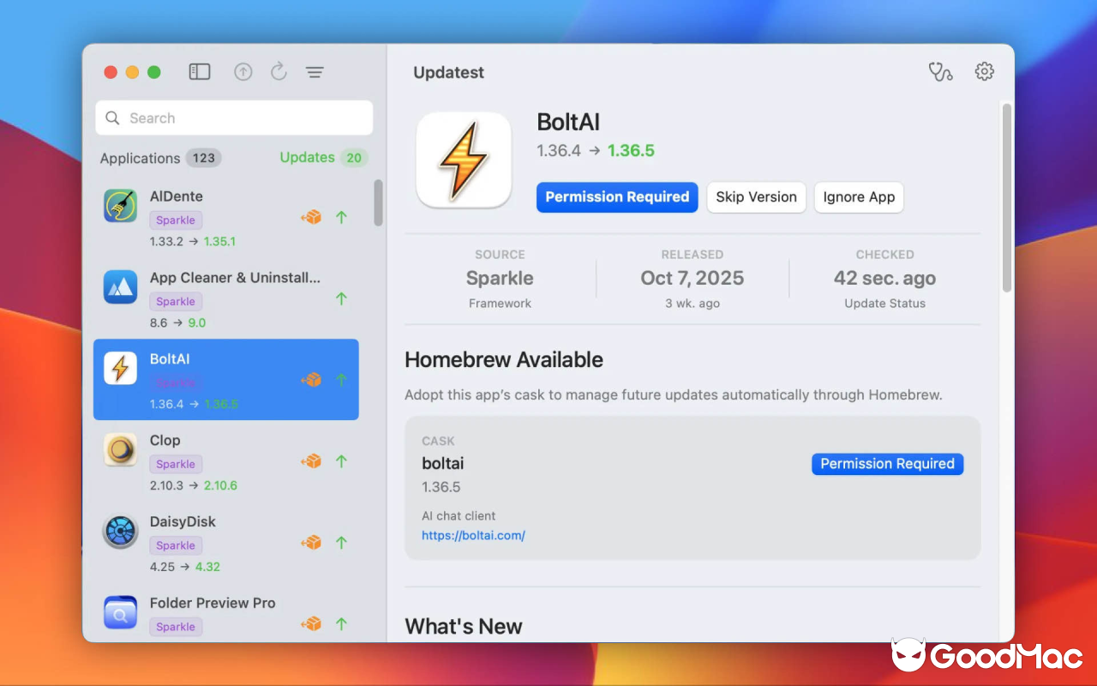Open the filter options icon
The height and width of the screenshot is (686, 1097).
(x=314, y=72)
